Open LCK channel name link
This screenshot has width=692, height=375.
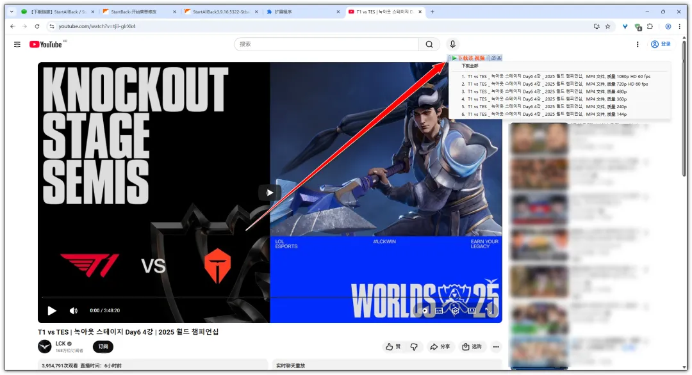(60, 344)
